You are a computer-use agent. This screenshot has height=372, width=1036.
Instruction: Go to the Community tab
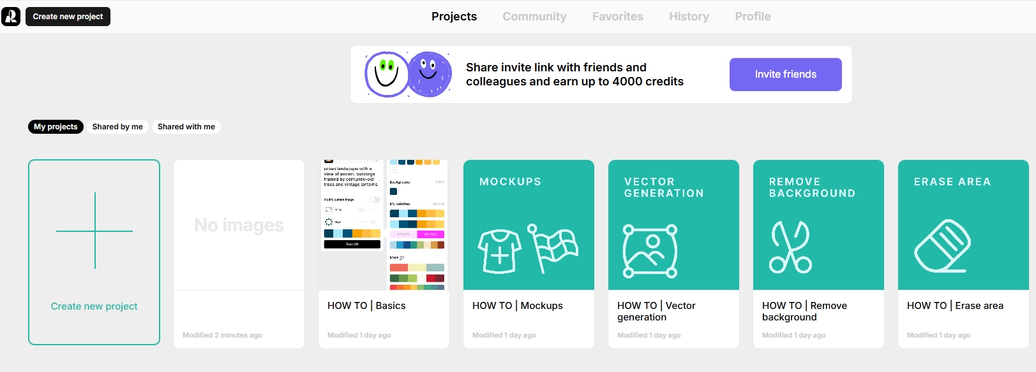pos(534,17)
